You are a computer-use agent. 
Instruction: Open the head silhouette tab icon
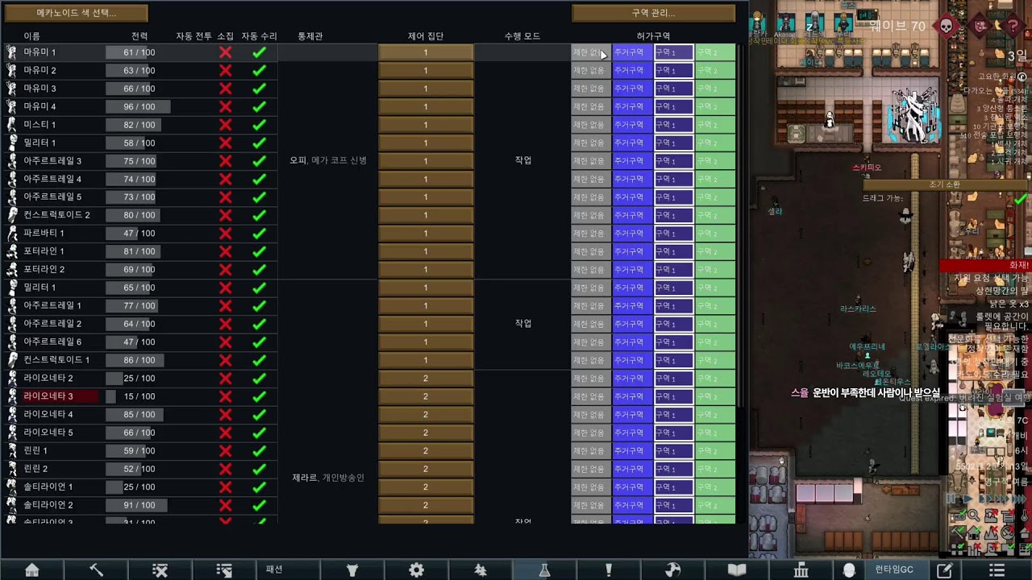[x=848, y=570]
